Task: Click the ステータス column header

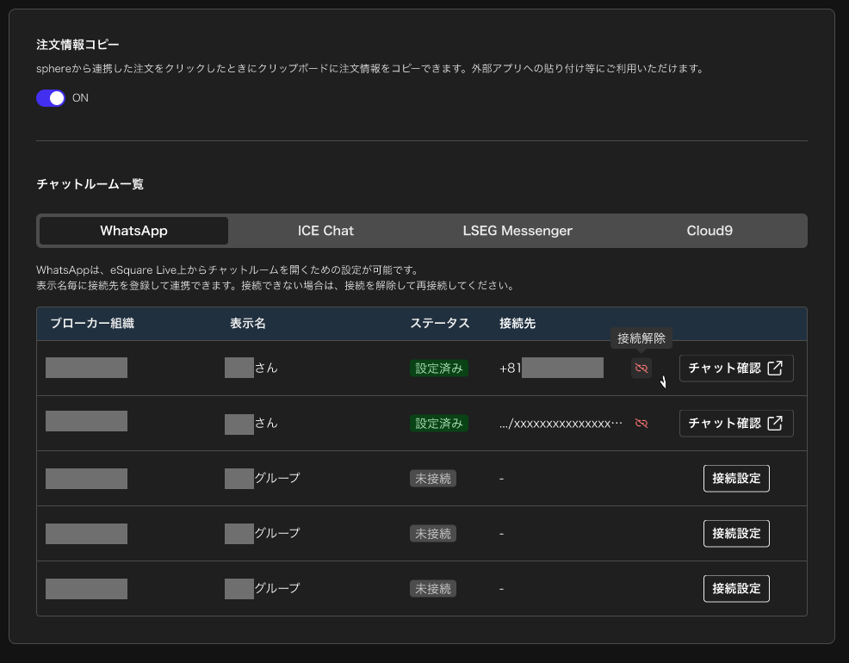Action: [x=440, y=324]
